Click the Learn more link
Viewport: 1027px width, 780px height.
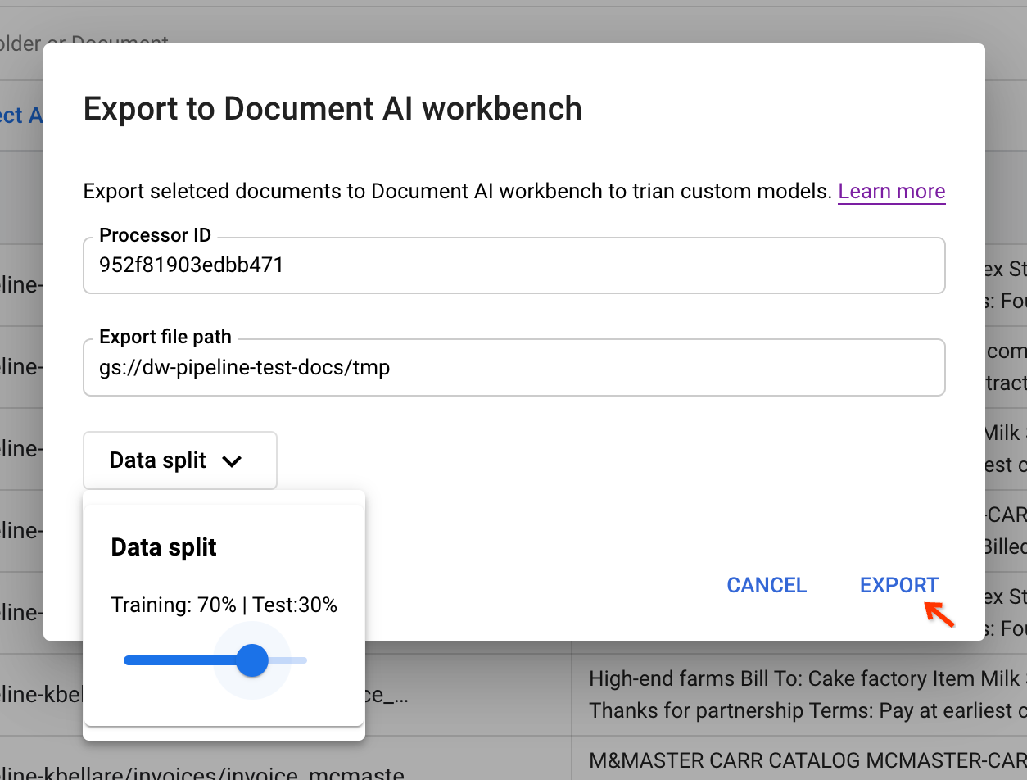coord(891,191)
